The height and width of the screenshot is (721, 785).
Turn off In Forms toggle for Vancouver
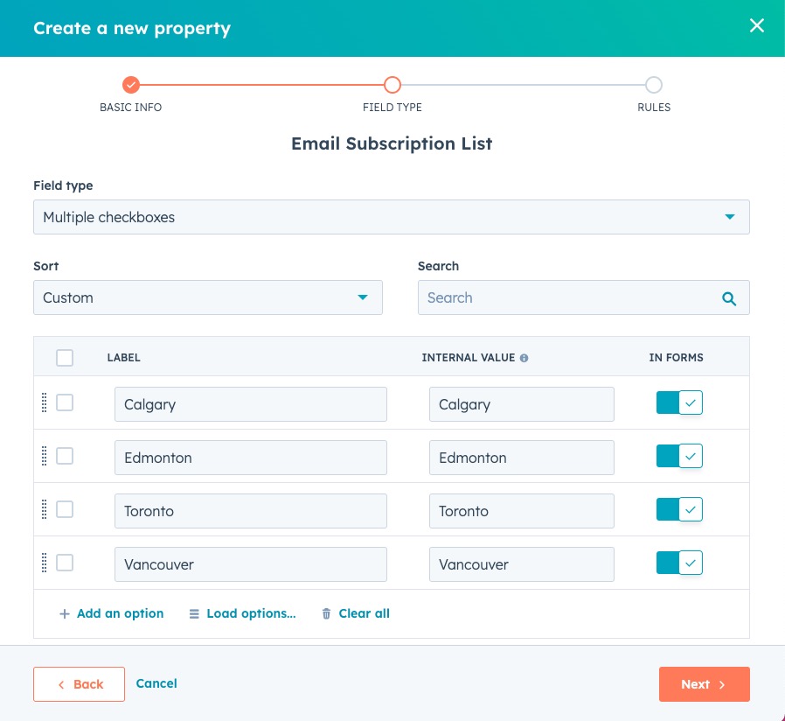(679, 563)
